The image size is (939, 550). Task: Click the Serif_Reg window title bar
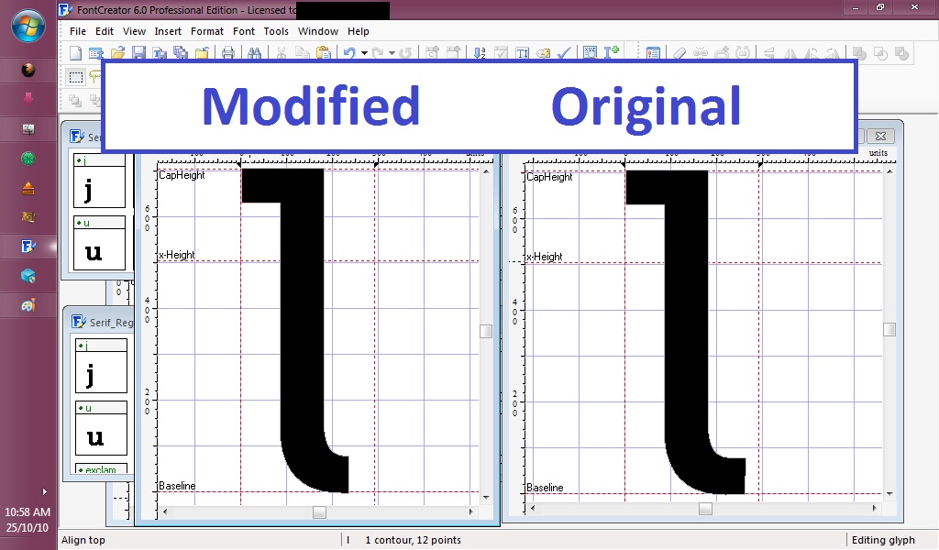pyautogui.click(x=101, y=322)
